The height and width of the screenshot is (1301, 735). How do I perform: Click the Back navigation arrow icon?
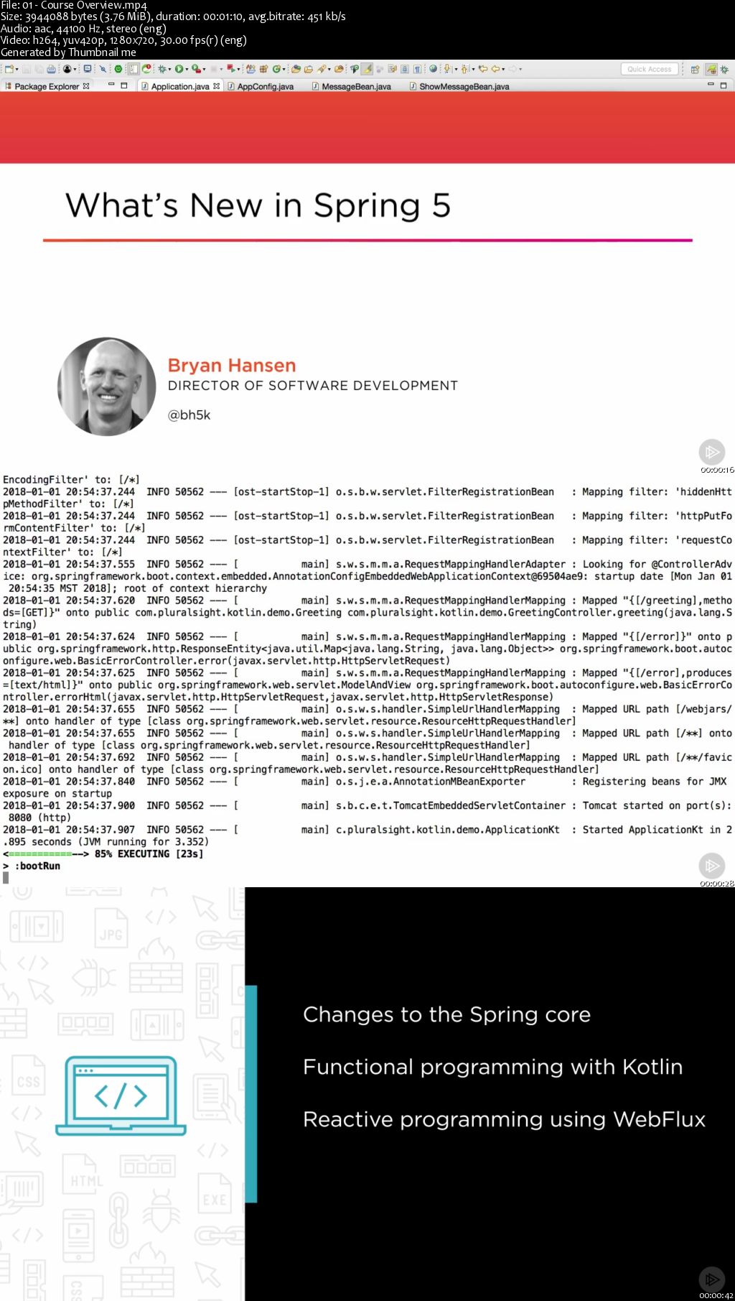[x=495, y=69]
